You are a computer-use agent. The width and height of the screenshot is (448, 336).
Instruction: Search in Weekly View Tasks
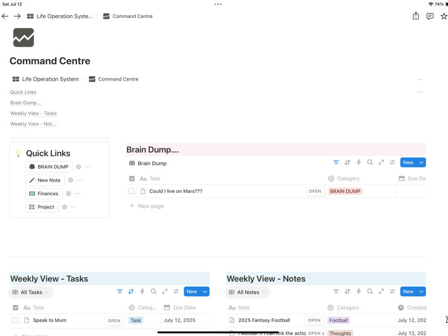(x=153, y=292)
